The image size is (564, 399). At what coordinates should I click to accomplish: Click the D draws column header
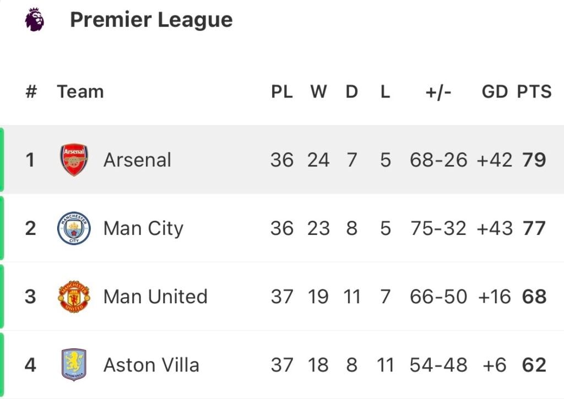coord(352,92)
